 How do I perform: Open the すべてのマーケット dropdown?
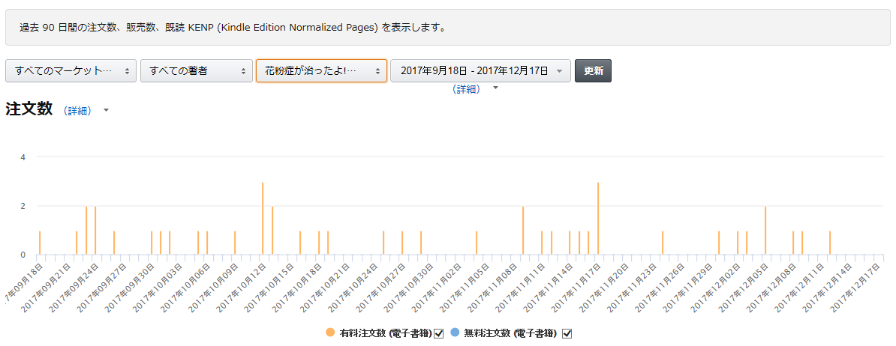pyautogui.click(x=71, y=70)
